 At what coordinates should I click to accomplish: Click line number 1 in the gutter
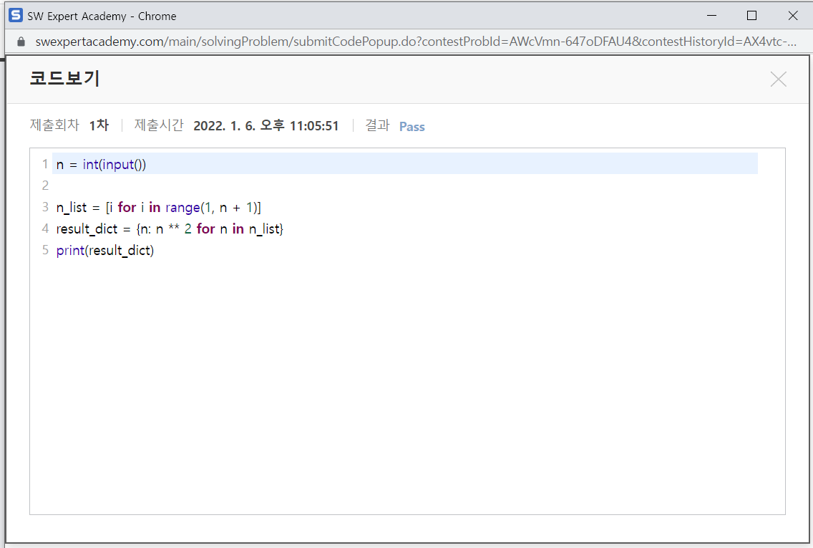(x=45, y=165)
